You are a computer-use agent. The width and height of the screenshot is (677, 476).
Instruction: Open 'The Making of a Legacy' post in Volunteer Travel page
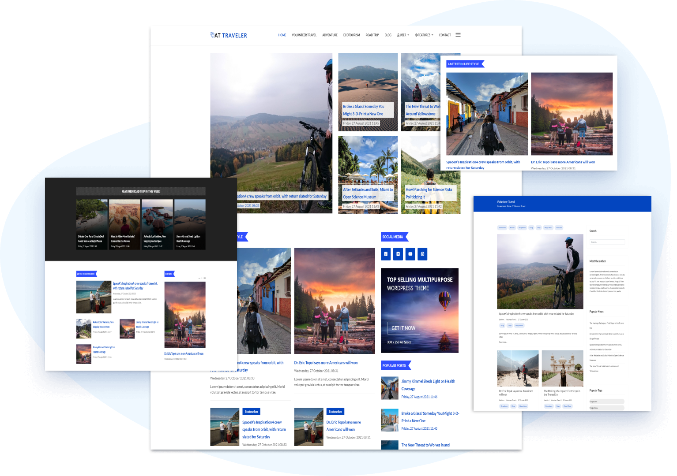click(562, 393)
